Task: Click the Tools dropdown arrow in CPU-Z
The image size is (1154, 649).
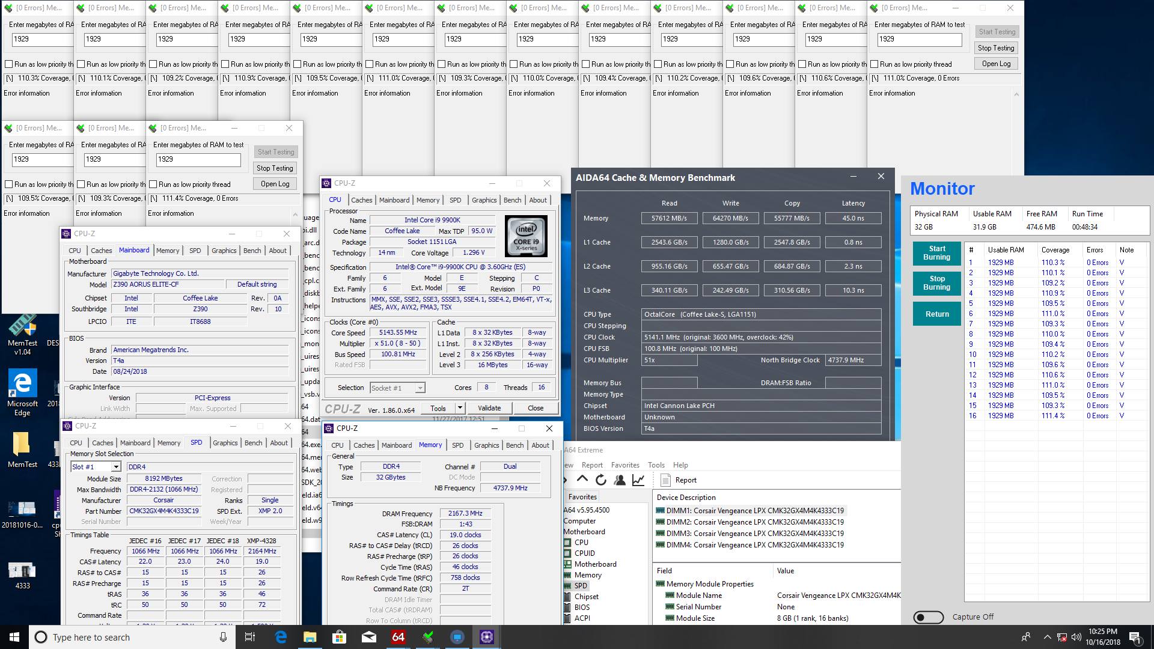Action: point(460,408)
